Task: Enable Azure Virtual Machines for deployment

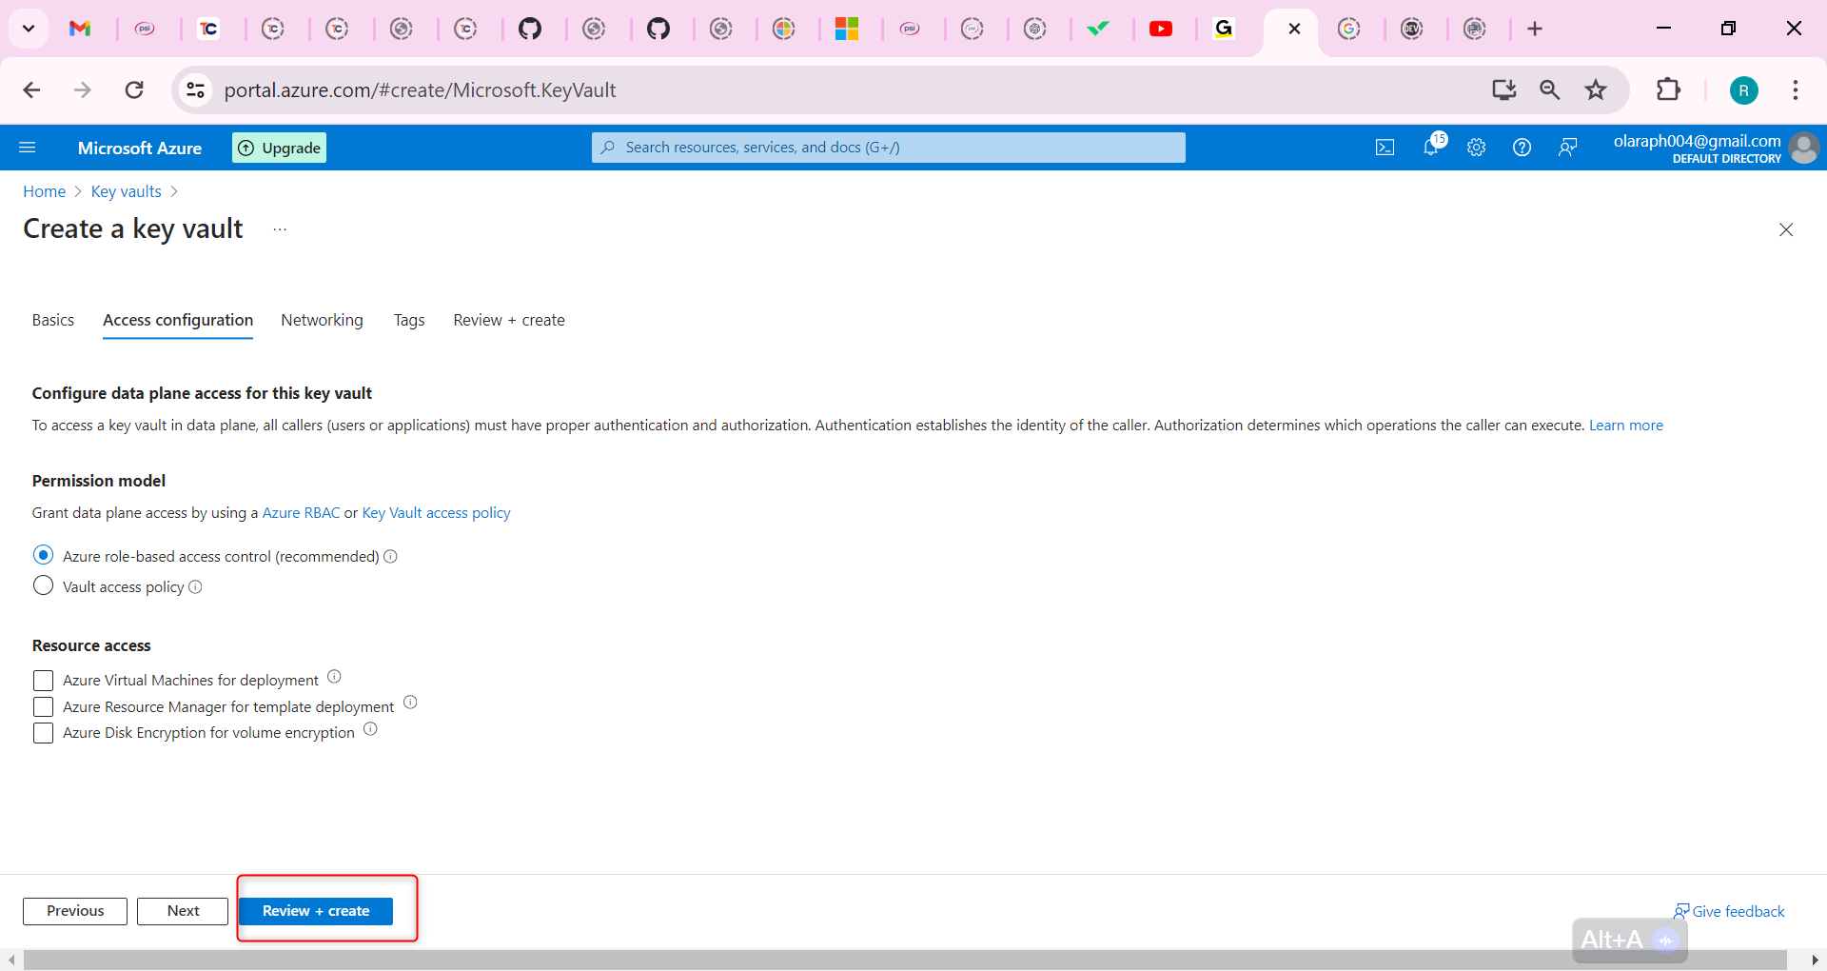Action: click(43, 681)
